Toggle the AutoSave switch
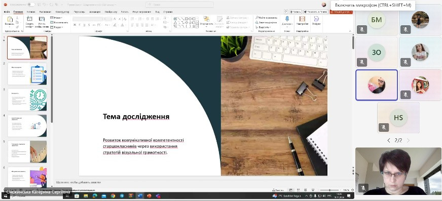 tap(31, 5)
